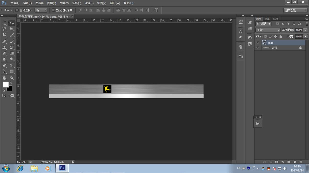309x173 pixels.
Task: Switch to the 通道 tab
Action: tap(267, 19)
